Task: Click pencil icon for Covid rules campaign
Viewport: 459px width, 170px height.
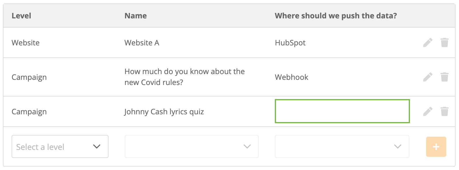Action: coord(428,77)
